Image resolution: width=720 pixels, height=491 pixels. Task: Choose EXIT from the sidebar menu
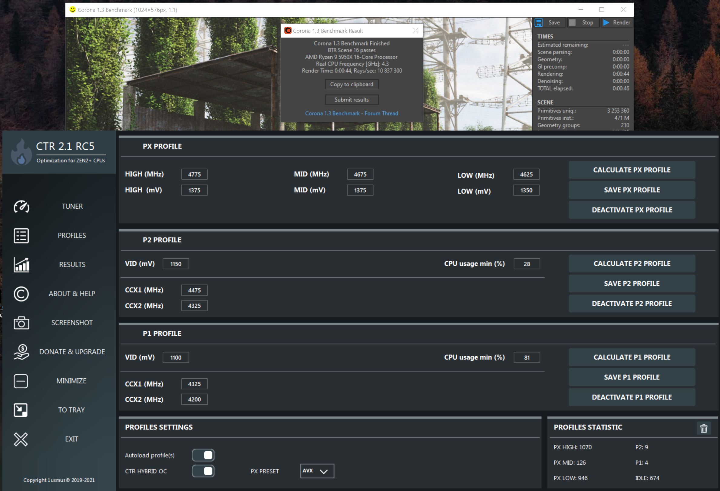[71, 439]
